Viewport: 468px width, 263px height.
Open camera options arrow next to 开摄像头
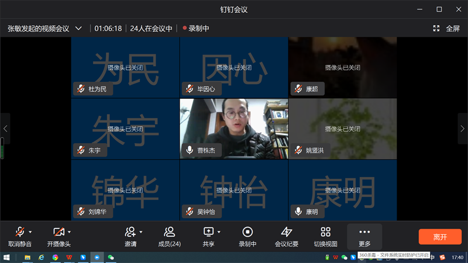click(x=69, y=232)
